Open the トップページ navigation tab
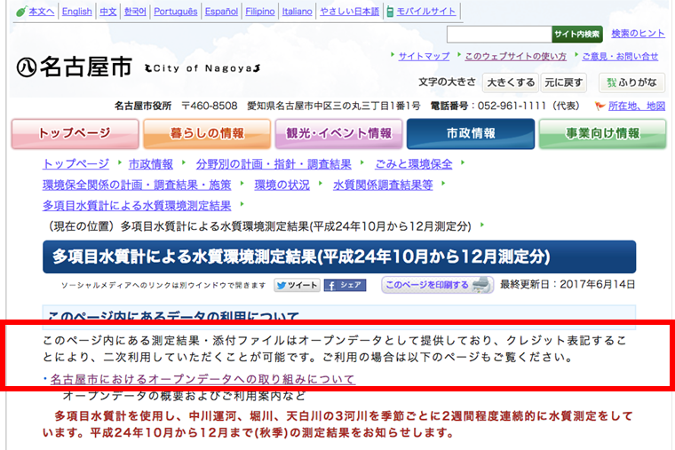The height and width of the screenshot is (450, 675). click(x=73, y=134)
